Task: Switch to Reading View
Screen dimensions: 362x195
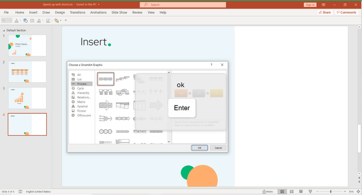Action: tap(301, 192)
